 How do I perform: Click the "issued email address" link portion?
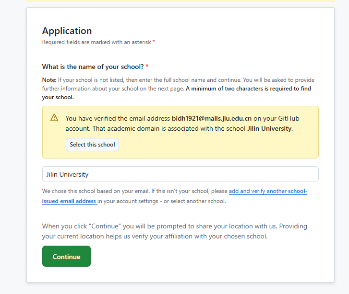(x=69, y=201)
